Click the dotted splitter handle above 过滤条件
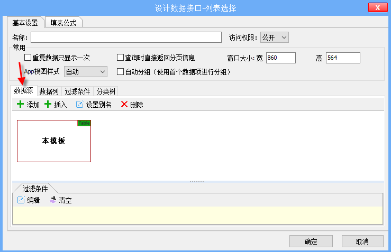The height and width of the screenshot is (252, 391). 197,182
